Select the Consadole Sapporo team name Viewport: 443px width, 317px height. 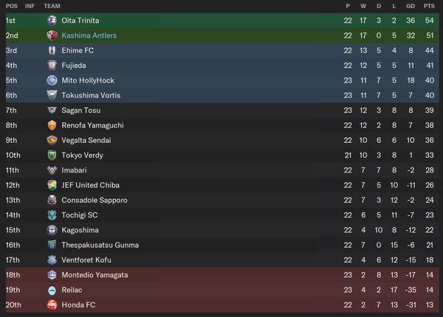pyautogui.click(x=95, y=201)
